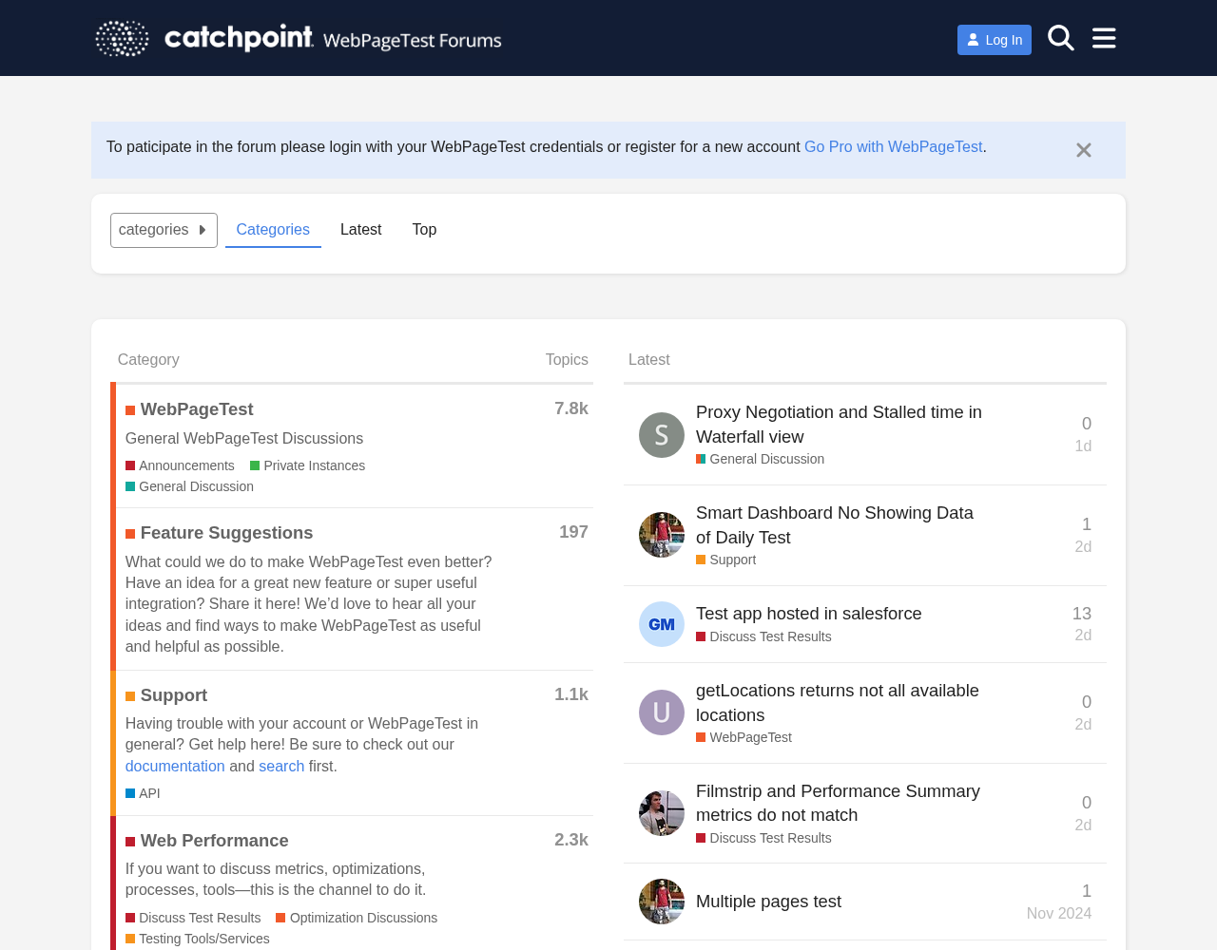Follow the Go Pro with WebPageTest link

[893, 147]
